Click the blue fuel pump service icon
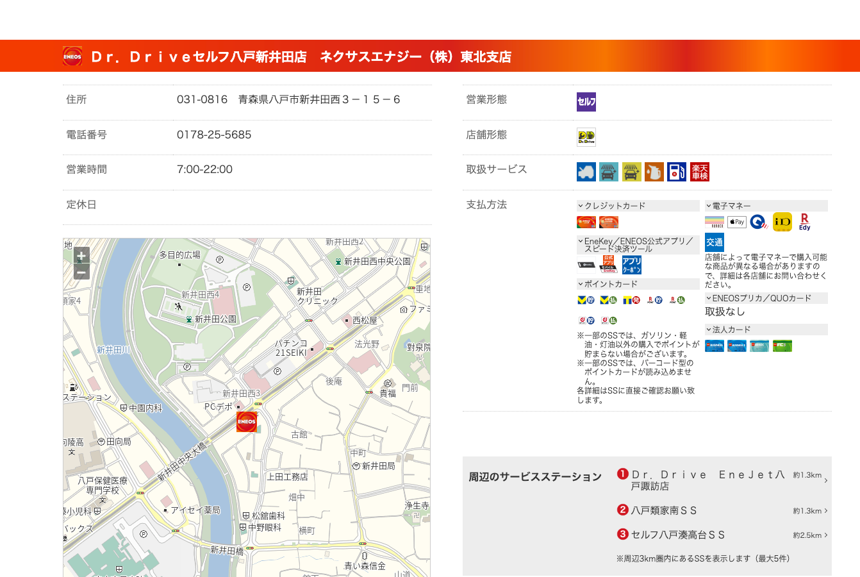Screen dimensions: 860x577 pos(677,172)
